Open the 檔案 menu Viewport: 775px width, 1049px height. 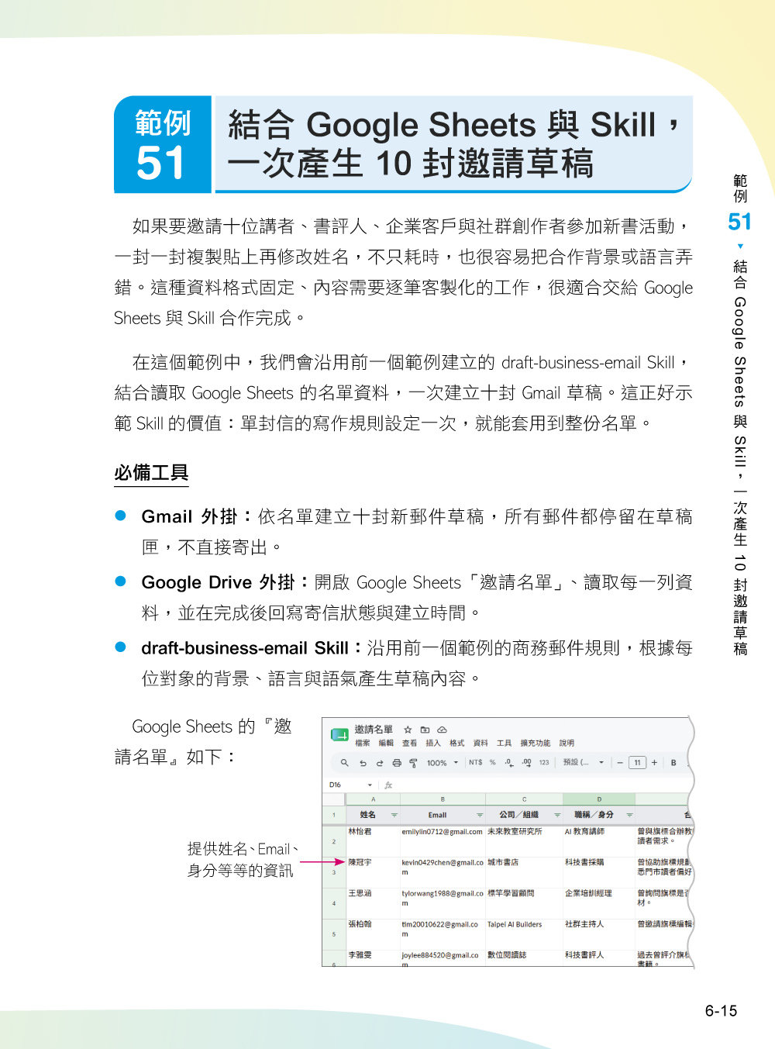(x=362, y=743)
